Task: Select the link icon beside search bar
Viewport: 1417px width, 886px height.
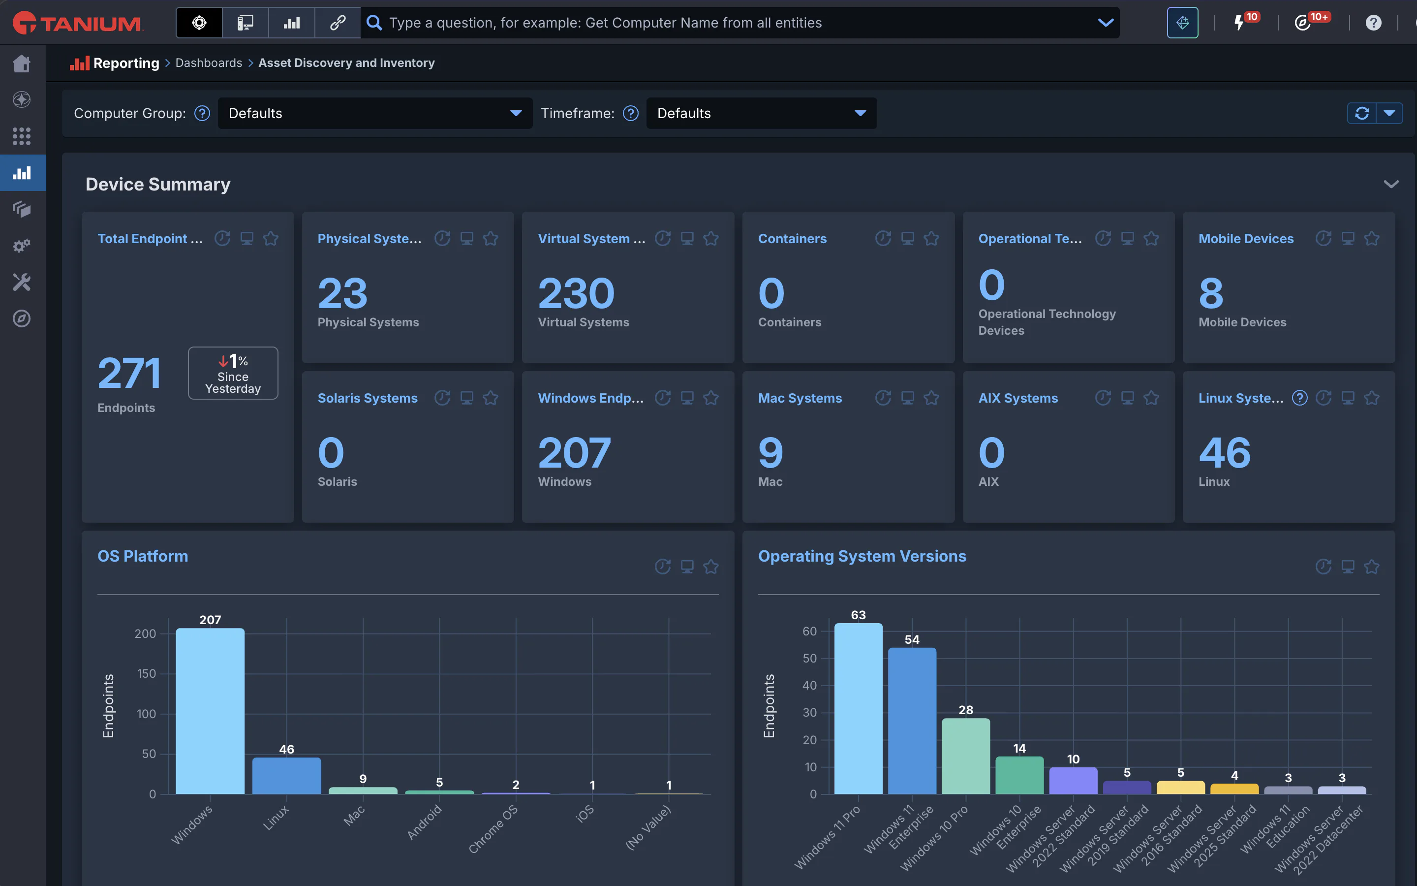Action: (x=338, y=23)
